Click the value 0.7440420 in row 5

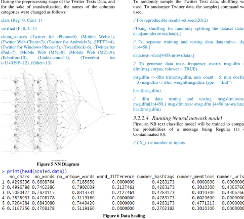tap(83, 203)
